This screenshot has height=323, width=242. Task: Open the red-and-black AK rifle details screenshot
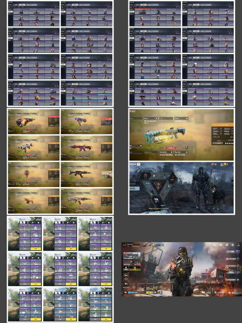87,174
